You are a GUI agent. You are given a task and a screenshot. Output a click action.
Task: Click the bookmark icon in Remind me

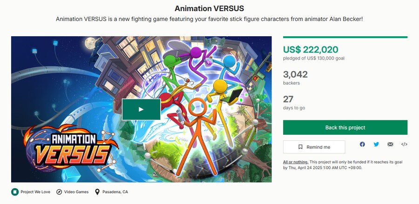point(300,147)
